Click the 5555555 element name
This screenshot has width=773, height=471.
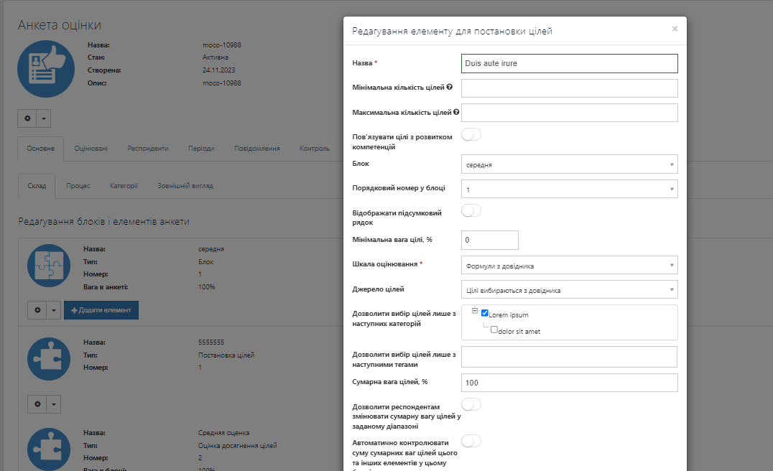211,342
